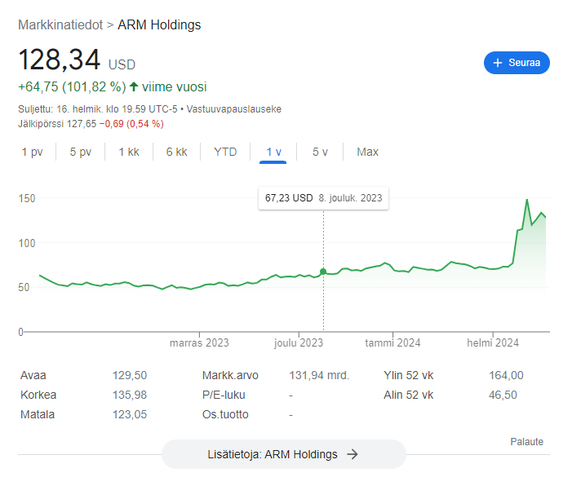This screenshot has height=486, width=581.
Task: Click the 67,23 USD chart tooltip
Action: (x=323, y=198)
